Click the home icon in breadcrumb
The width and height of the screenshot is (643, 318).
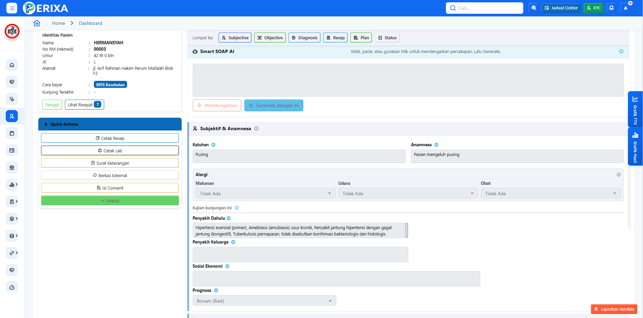coord(37,23)
